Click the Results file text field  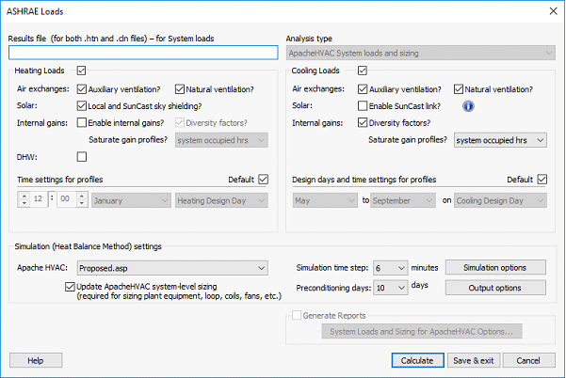[x=143, y=53]
